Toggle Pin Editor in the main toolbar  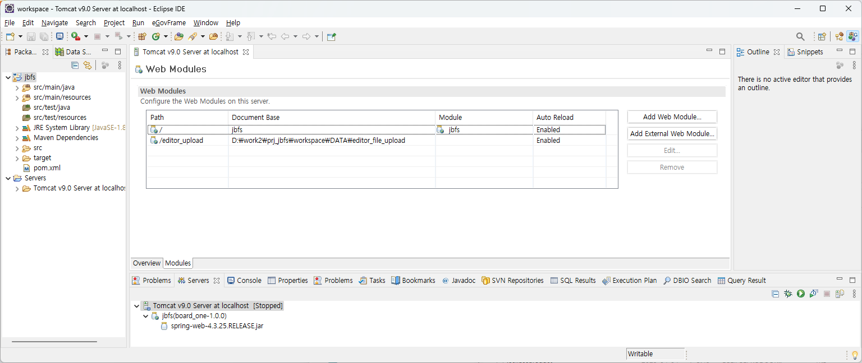pyautogui.click(x=332, y=36)
